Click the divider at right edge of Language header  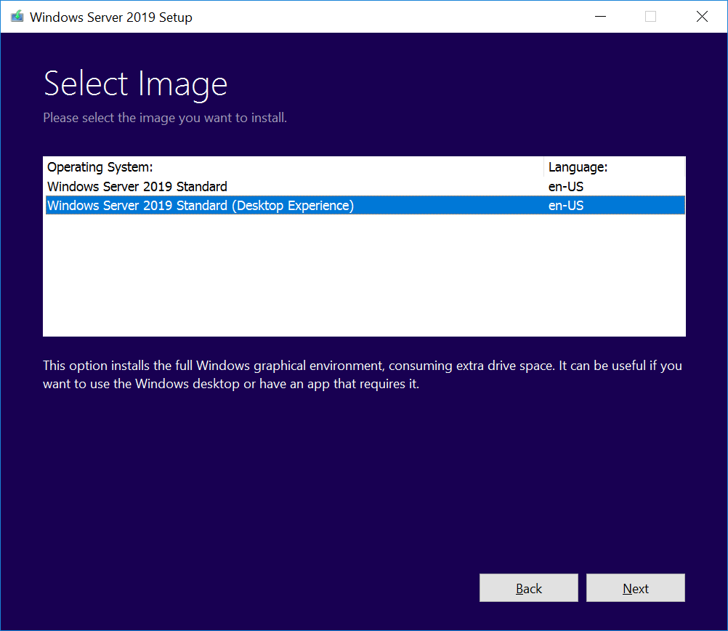tap(684, 167)
